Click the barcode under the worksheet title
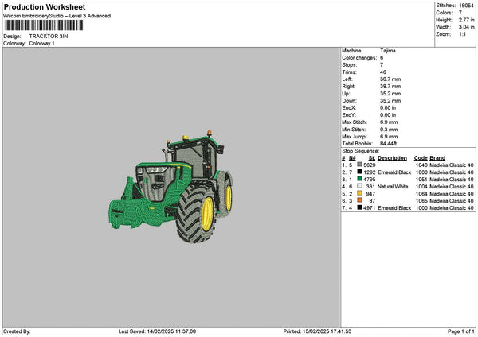Viewport: 478px width, 337px height. (x=44, y=25)
